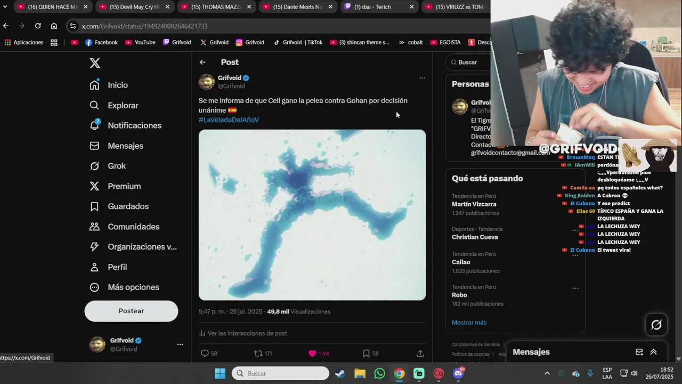Open Mensajes in sidebar navigation

coord(116,146)
